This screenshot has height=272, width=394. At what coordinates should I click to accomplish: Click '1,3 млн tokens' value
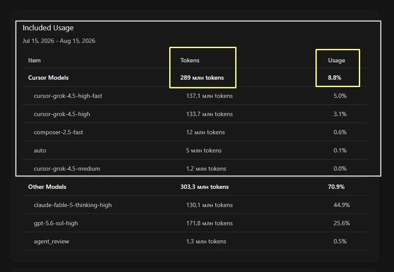pos(206,241)
